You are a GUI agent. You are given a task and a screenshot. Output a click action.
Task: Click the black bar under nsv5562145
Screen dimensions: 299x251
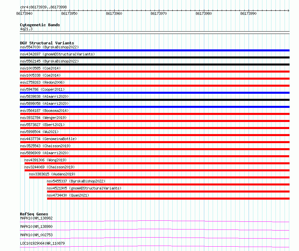(155, 65)
